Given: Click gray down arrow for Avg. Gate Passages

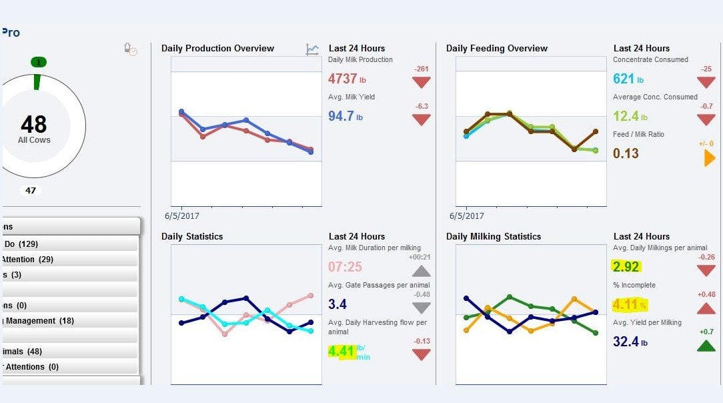Looking at the screenshot, I should point(421,308).
